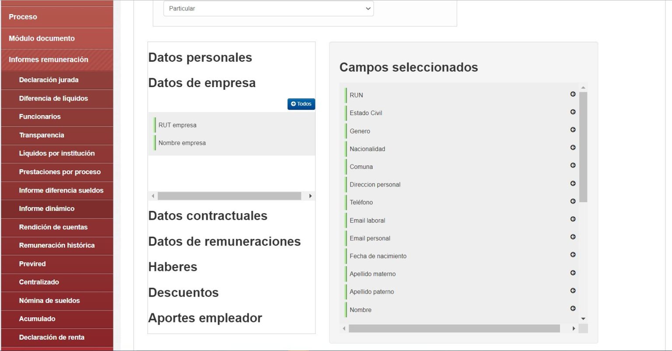This screenshot has height=351, width=672.
Task: Open Centralizado report
Action: [57, 282]
